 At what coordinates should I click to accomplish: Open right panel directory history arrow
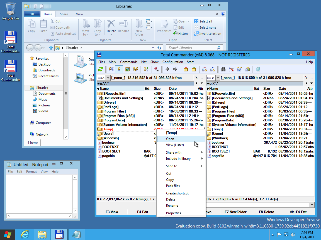[x=312, y=83]
